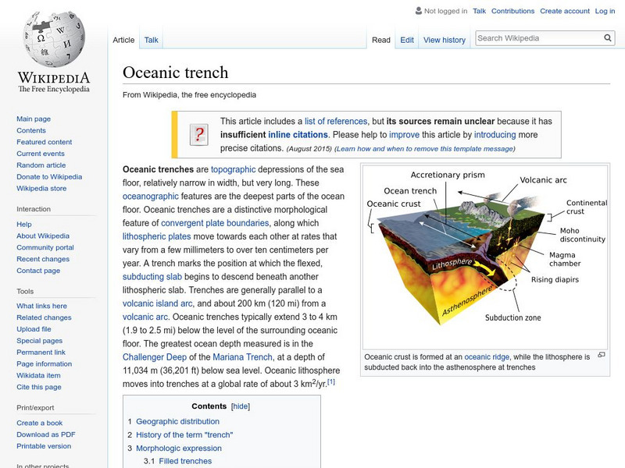The image size is (625, 468).
Task: Open the View history tab
Action: click(x=445, y=40)
